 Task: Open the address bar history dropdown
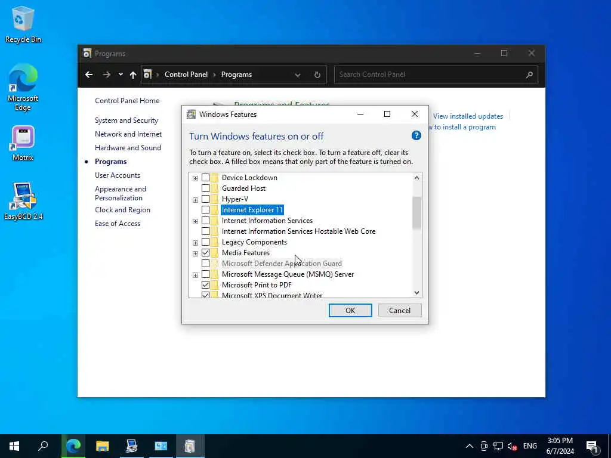(298, 75)
